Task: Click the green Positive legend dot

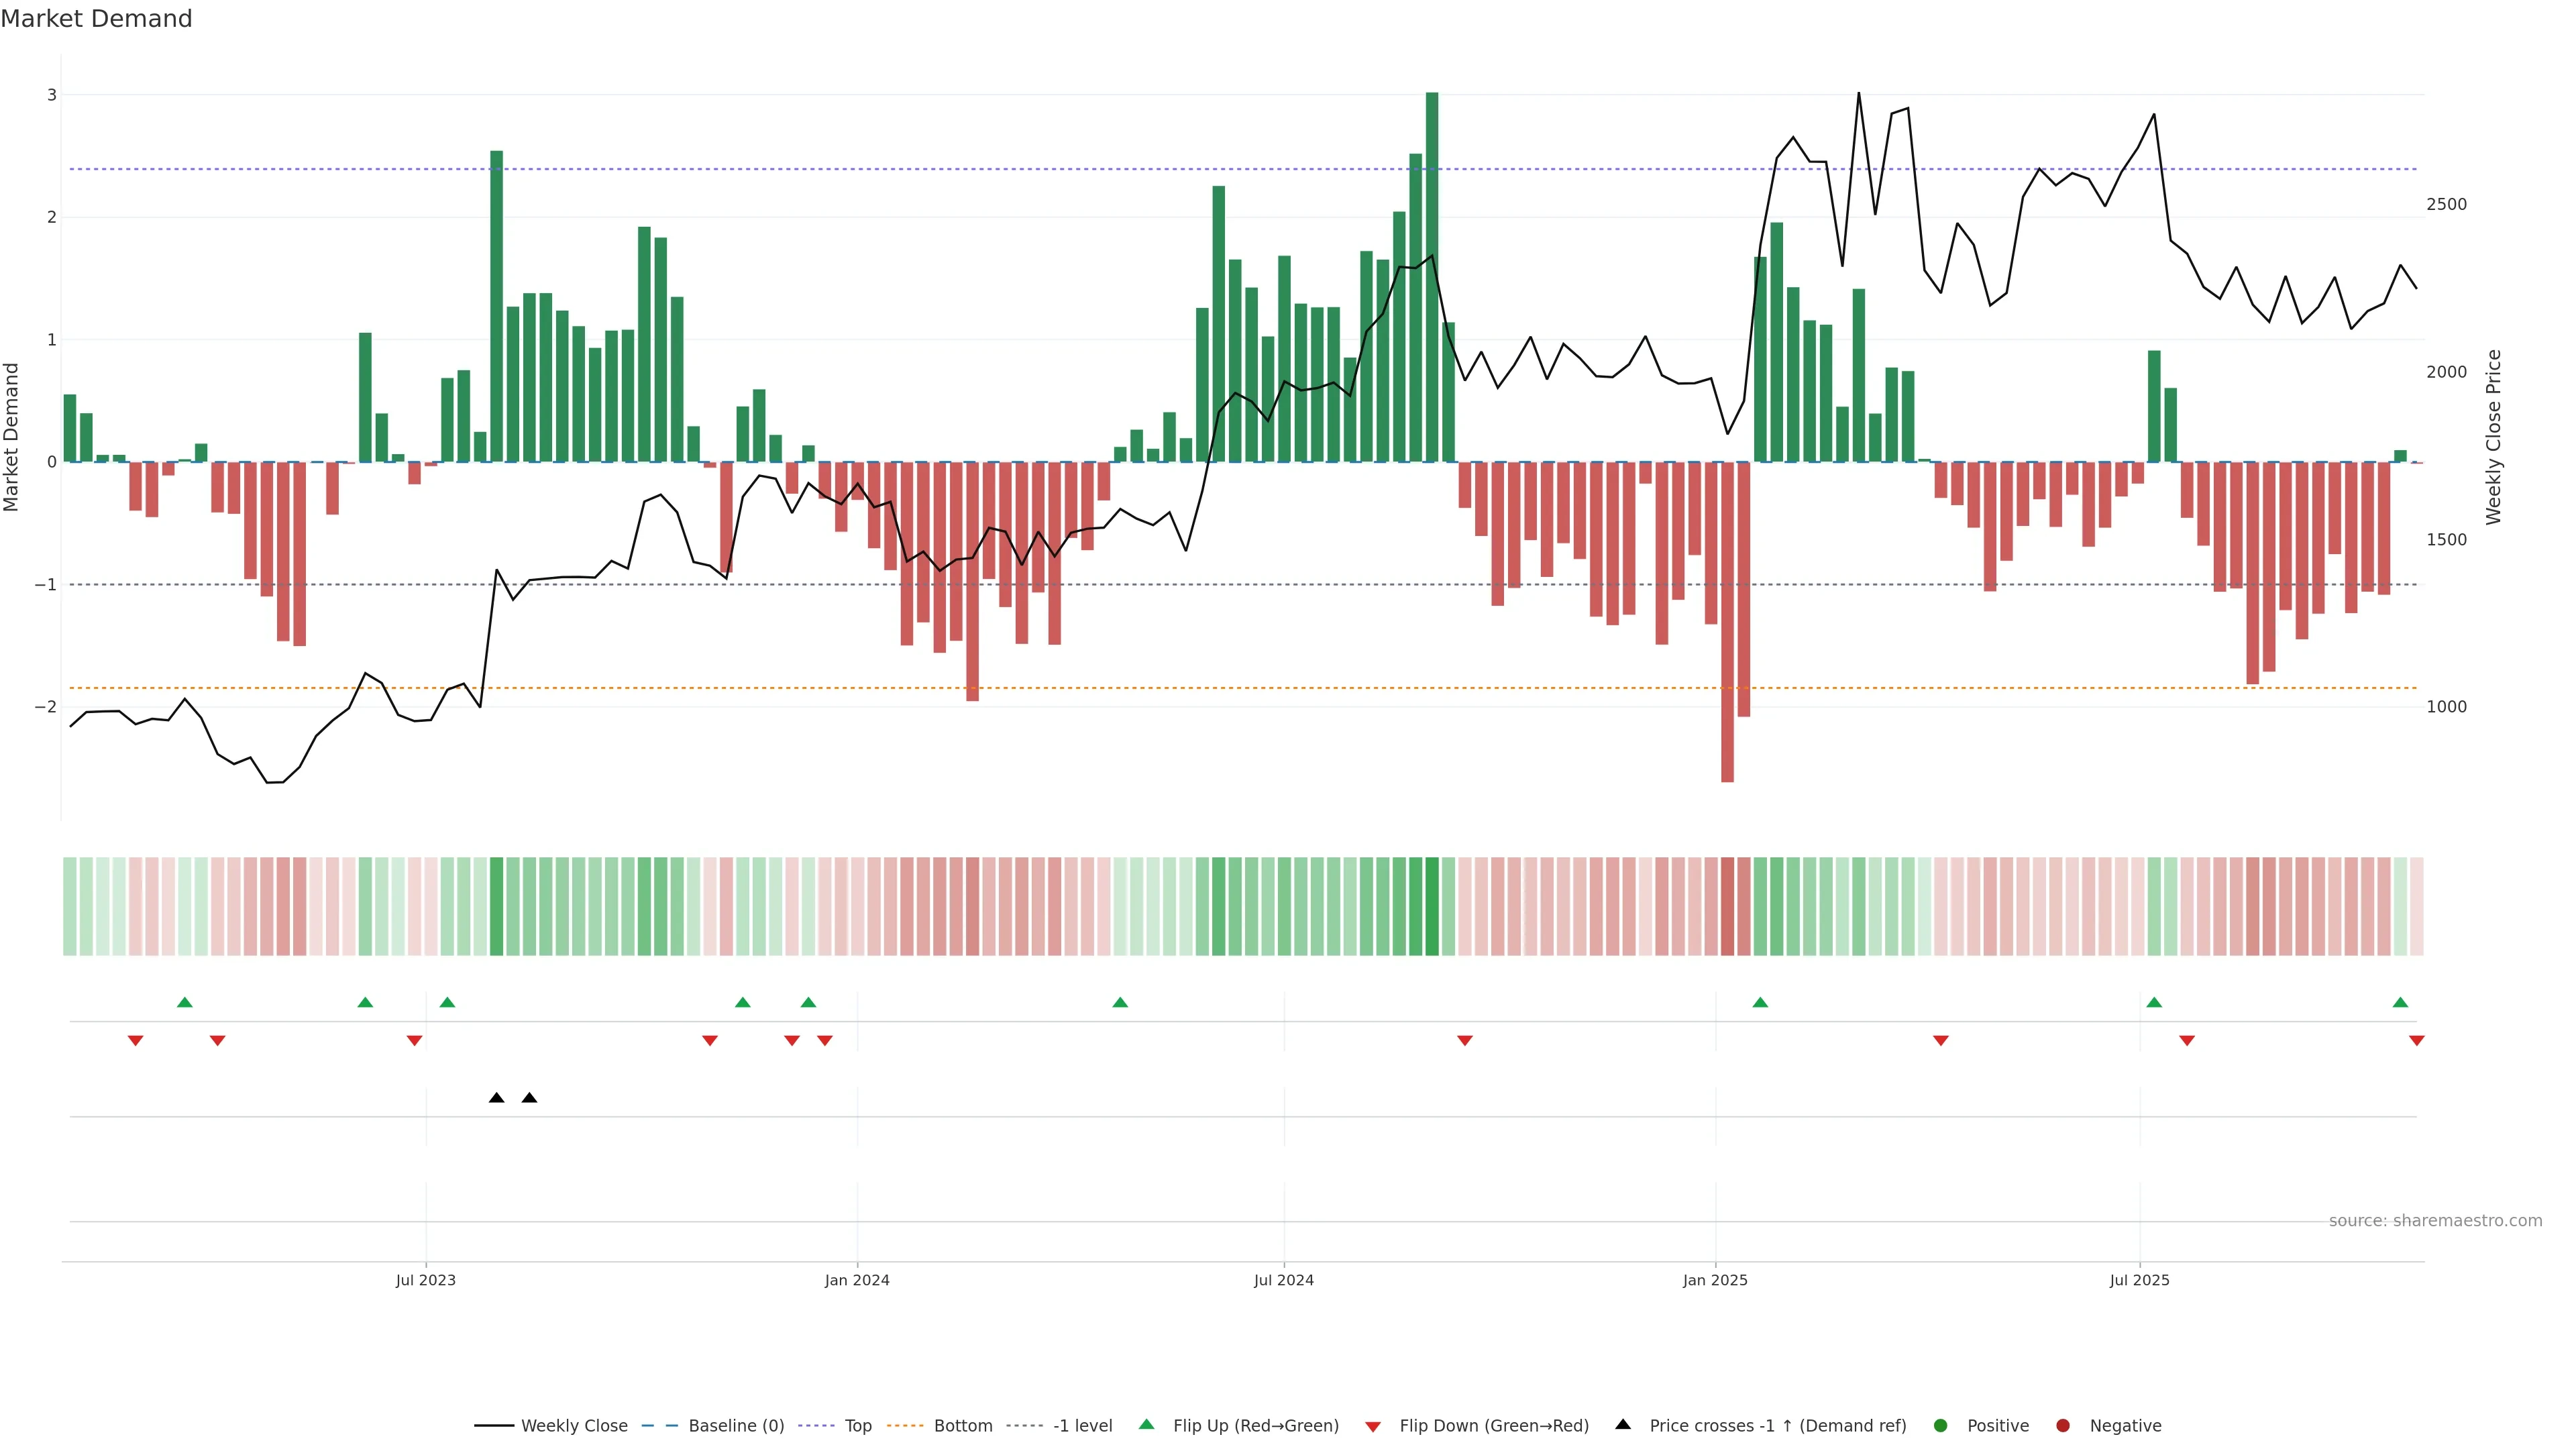Action: 1941,1425
